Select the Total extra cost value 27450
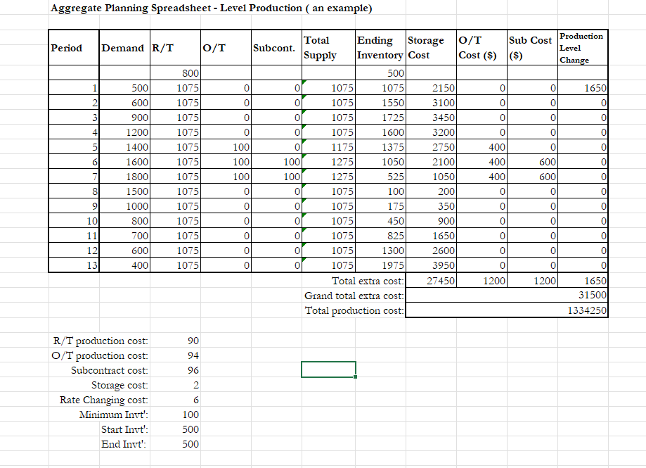Image resolution: width=646 pixels, height=468 pixels. tap(439, 281)
